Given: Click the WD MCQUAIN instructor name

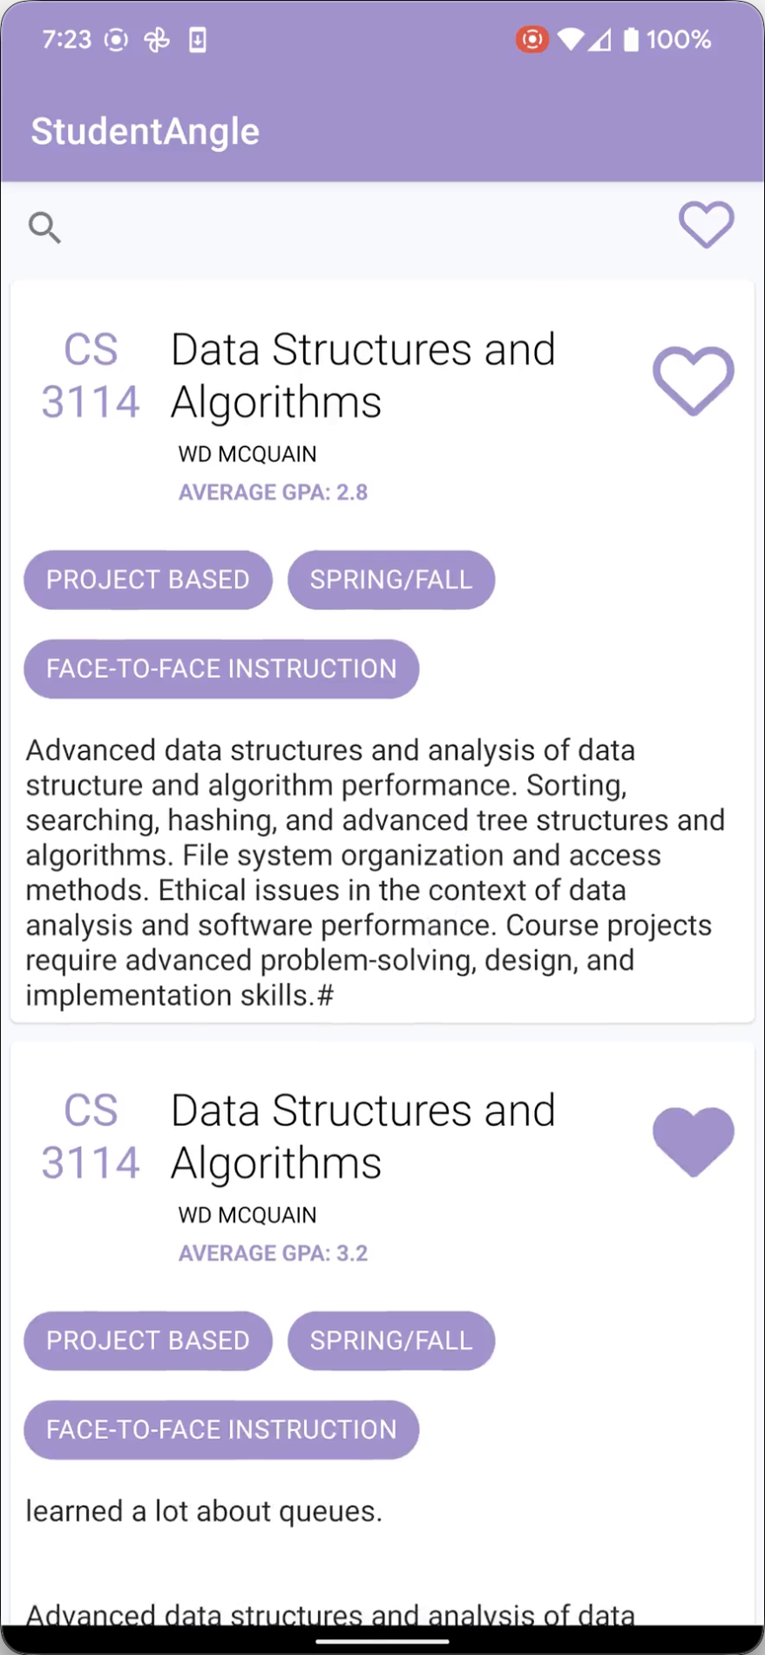Looking at the screenshot, I should [247, 453].
